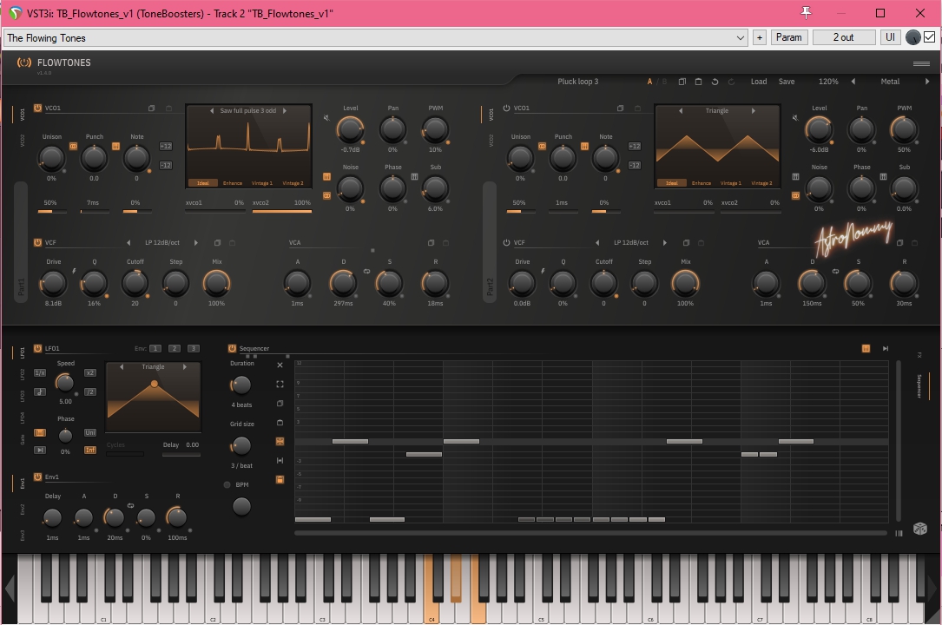Copy the sequencer pattern

click(280, 404)
